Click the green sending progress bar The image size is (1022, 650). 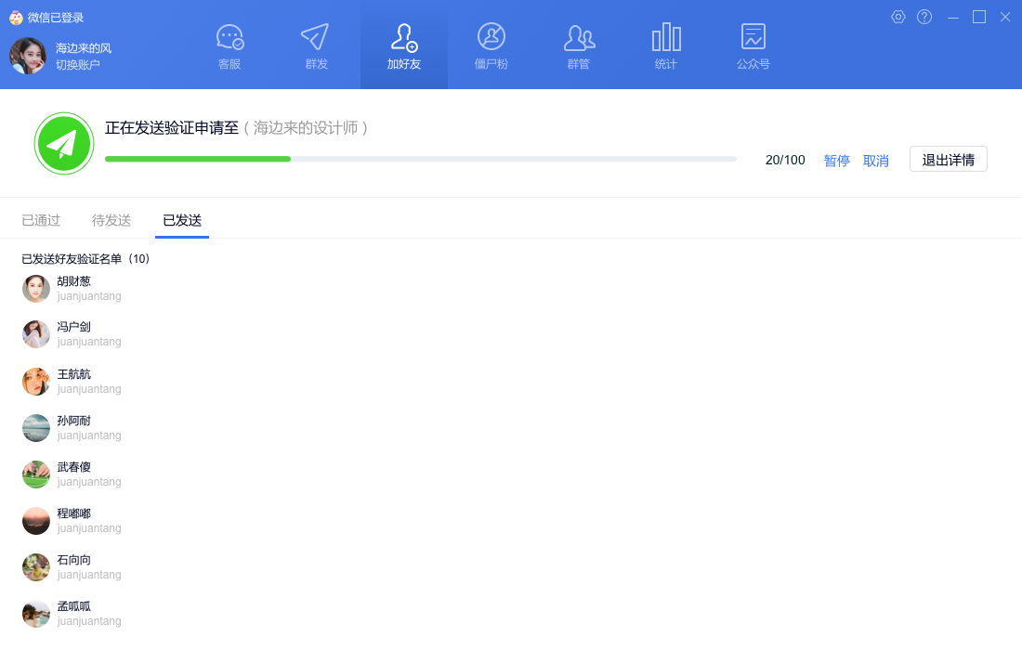coord(198,159)
